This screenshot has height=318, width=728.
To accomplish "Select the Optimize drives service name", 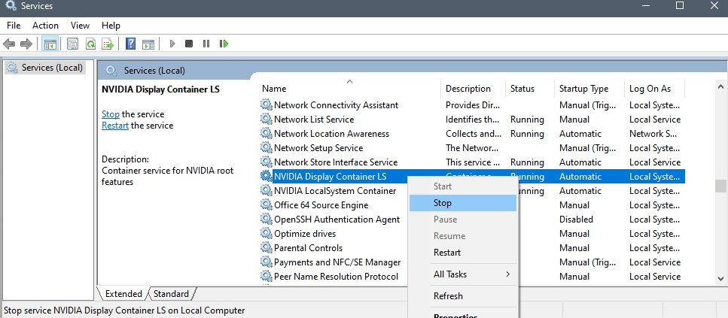I will [305, 234].
